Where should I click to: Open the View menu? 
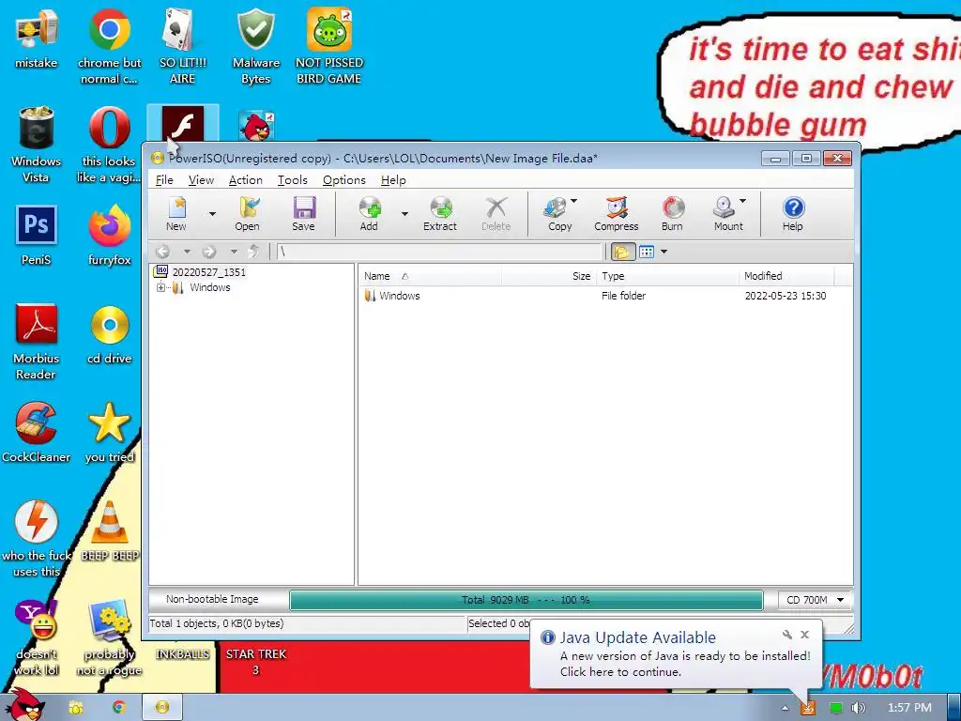[201, 180]
